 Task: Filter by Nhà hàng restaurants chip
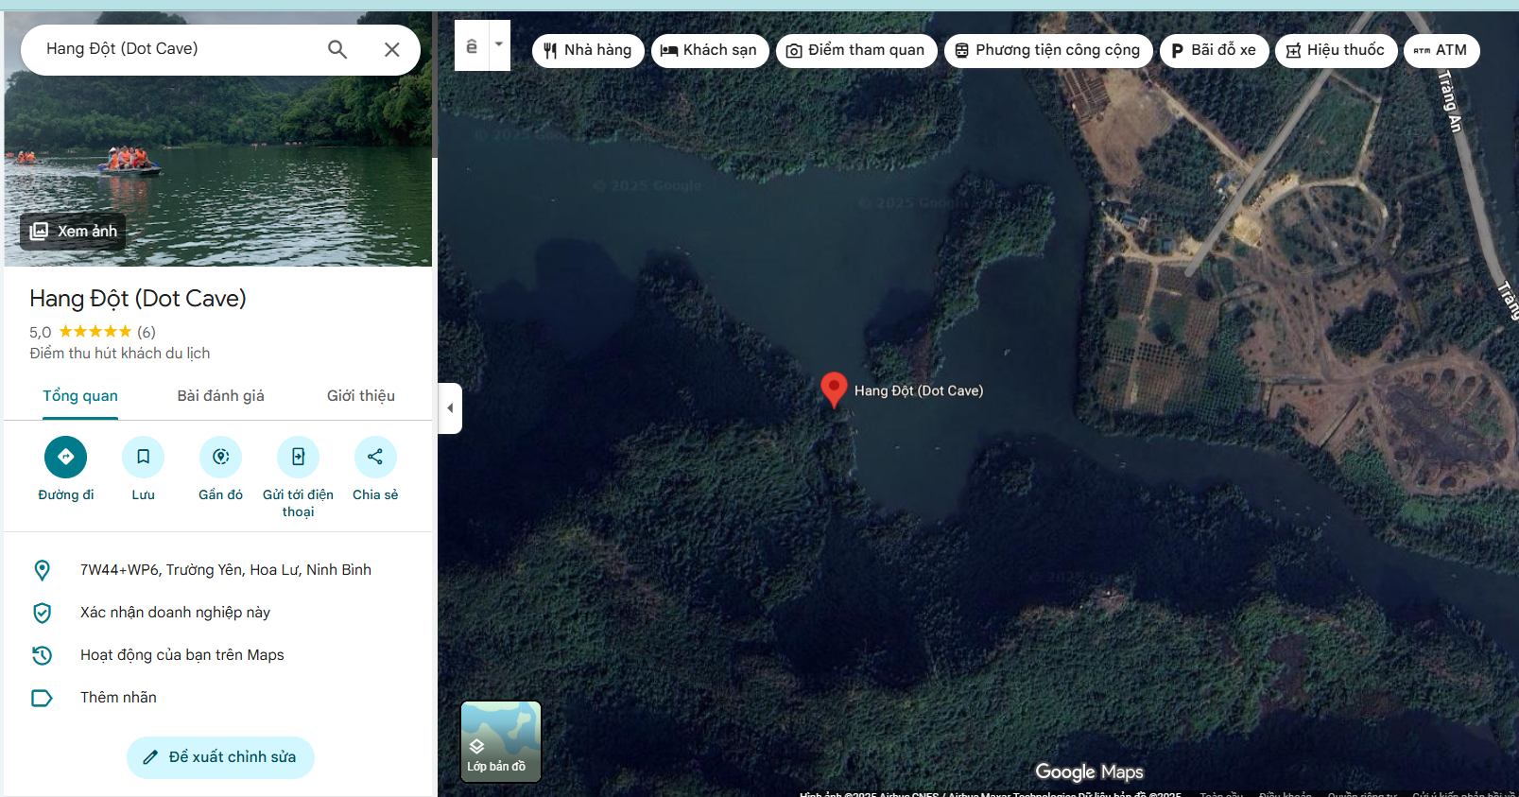tap(588, 50)
